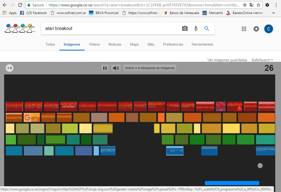Click the blue magnifier search button

point(207,29)
